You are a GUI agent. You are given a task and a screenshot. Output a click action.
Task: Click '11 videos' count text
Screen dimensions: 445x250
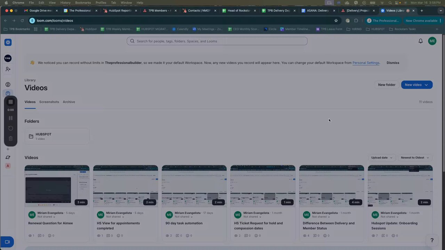coord(426,102)
